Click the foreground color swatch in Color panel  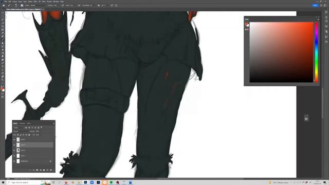coord(246,24)
